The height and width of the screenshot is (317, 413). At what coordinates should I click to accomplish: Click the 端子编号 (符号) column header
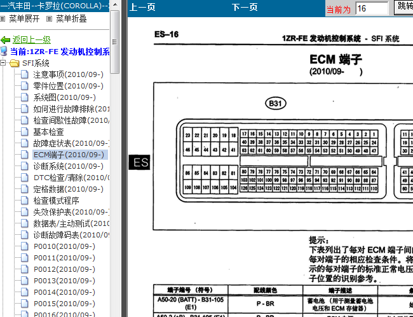pos(191,290)
